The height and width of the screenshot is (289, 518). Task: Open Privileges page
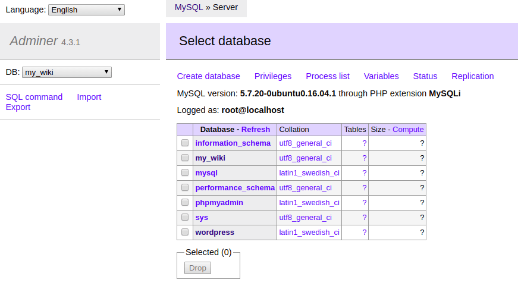point(273,76)
